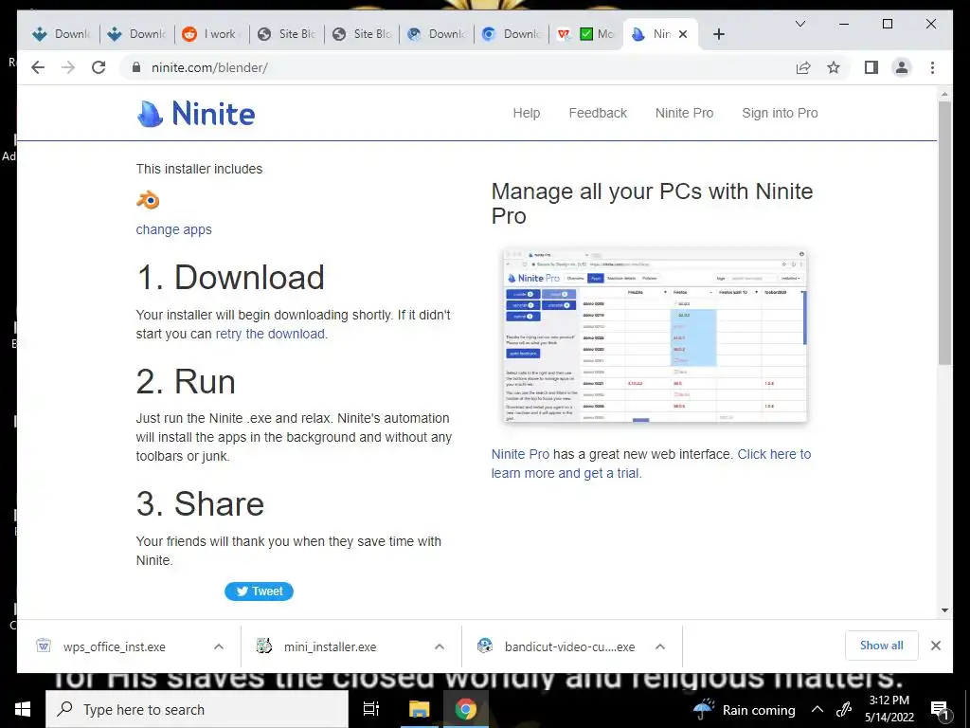Open the Help page link
The height and width of the screenshot is (728, 970).
pos(527,113)
